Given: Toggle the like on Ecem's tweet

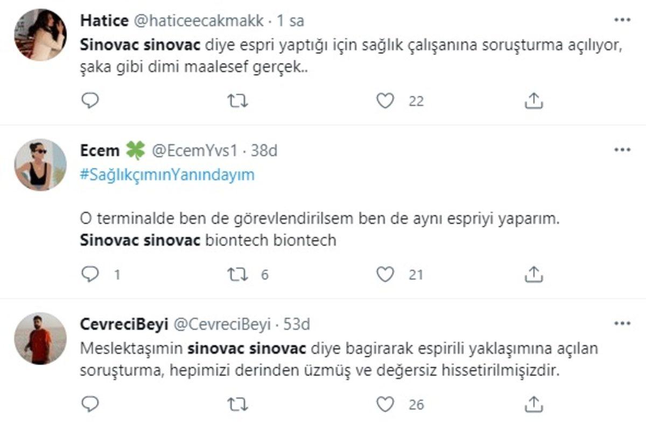Looking at the screenshot, I should (387, 275).
